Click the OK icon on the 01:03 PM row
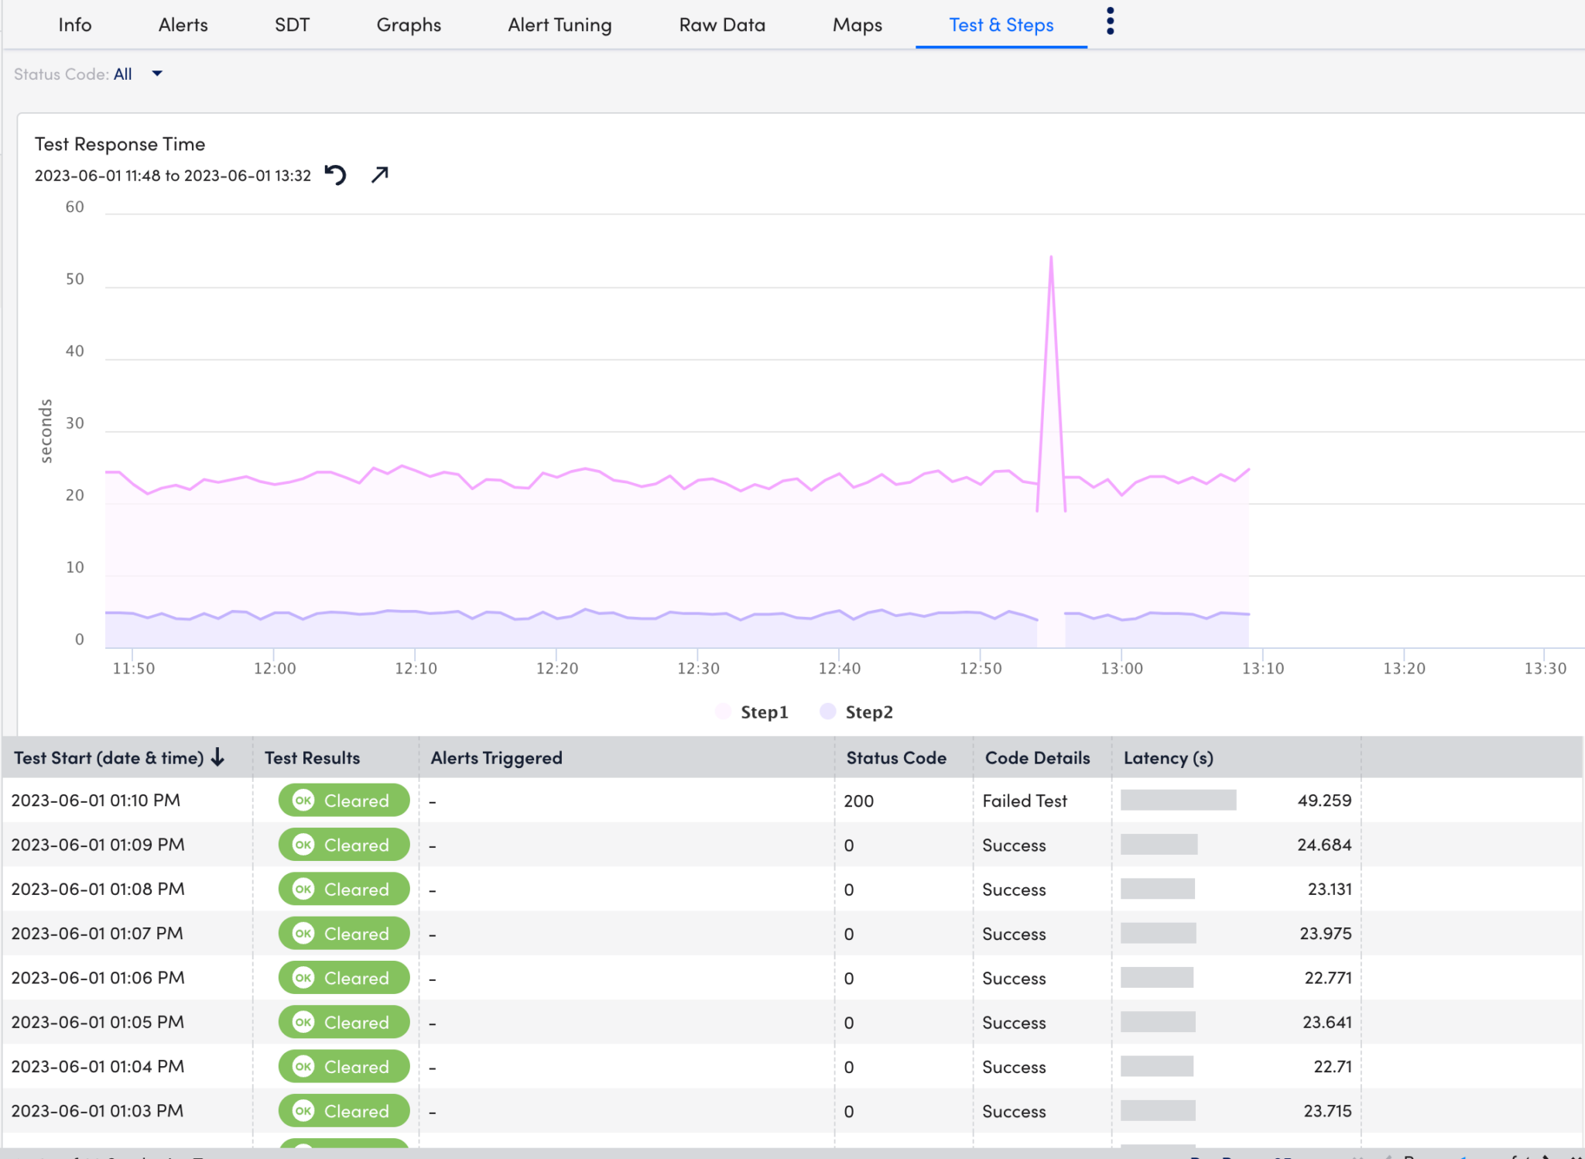This screenshot has height=1159, width=1585. 304,1110
